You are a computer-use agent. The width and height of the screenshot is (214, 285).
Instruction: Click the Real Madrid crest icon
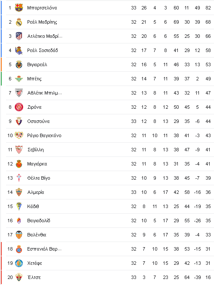pyautogui.click(x=19, y=22)
